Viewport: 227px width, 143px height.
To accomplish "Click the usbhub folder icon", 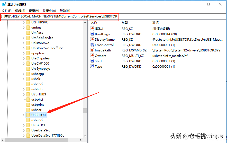I will (x=28, y=89).
